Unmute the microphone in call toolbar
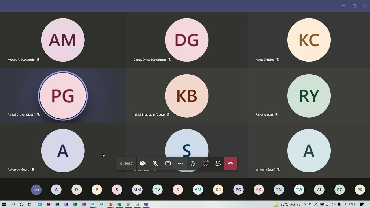 [x=155, y=164]
